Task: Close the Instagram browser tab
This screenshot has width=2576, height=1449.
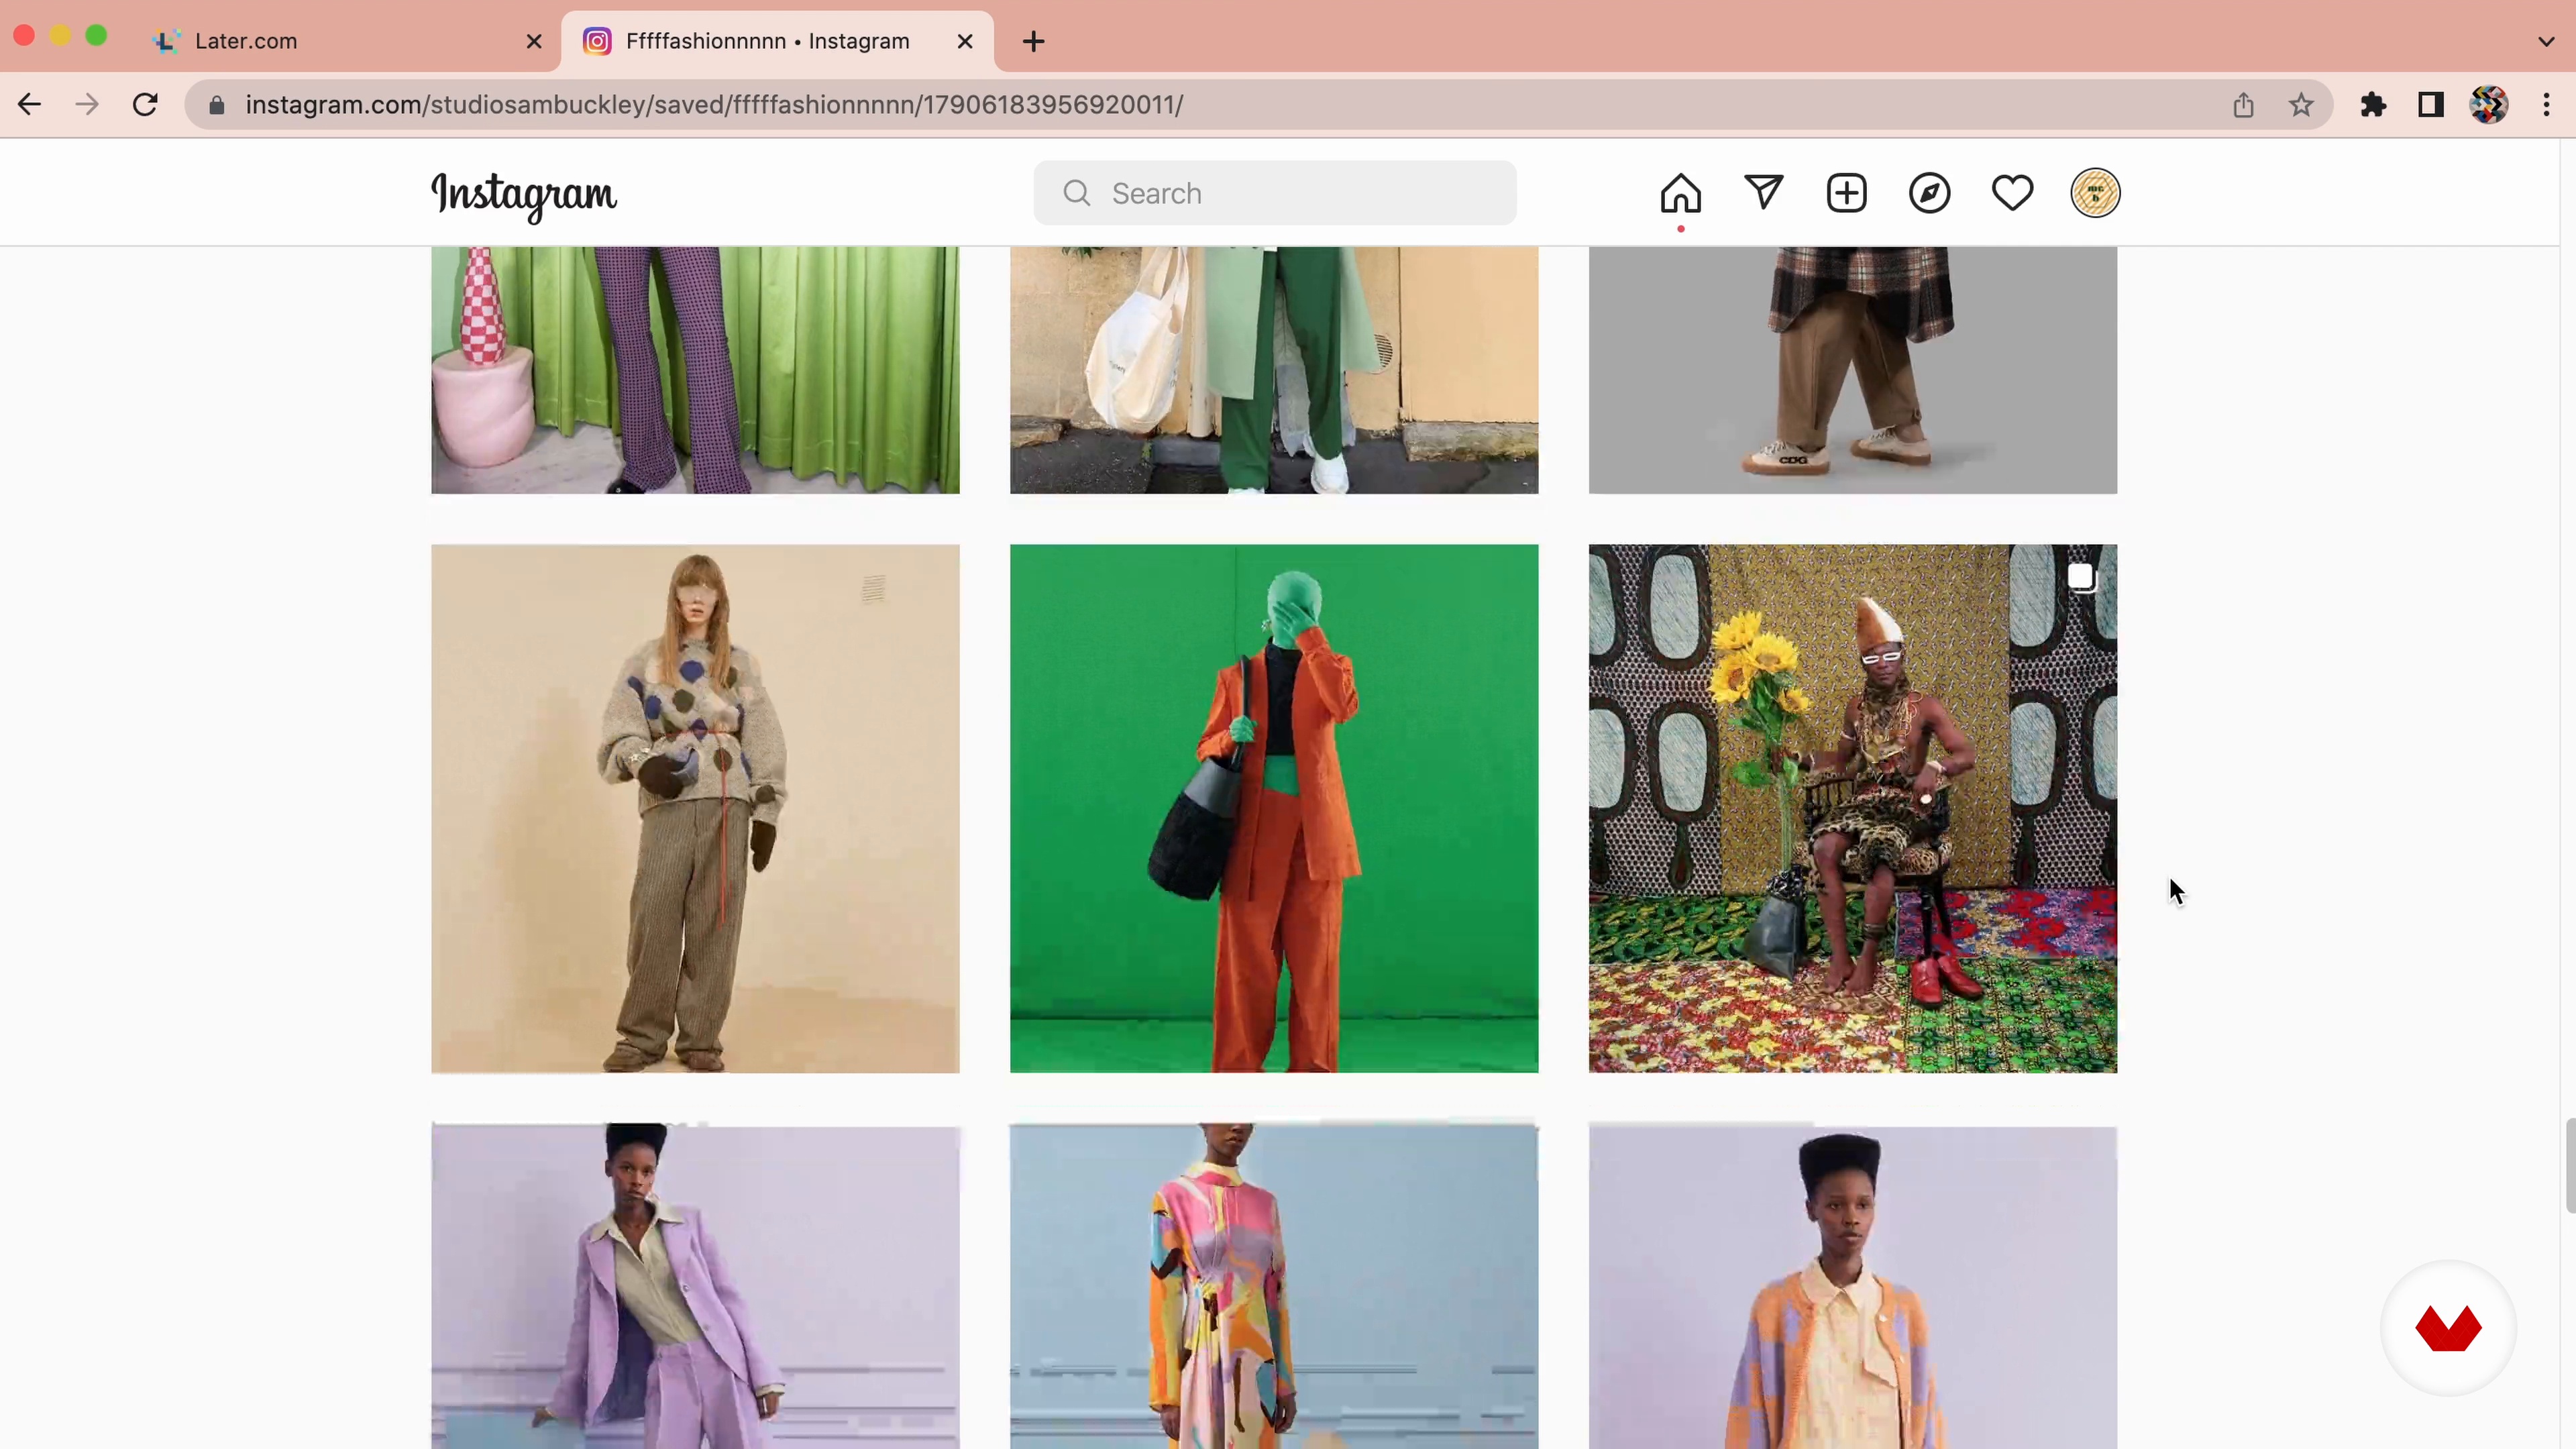Action: pyautogui.click(x=964, y=41)
